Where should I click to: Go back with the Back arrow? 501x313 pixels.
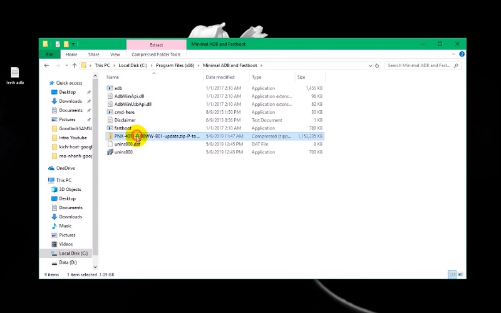click(x=46, y=66)
